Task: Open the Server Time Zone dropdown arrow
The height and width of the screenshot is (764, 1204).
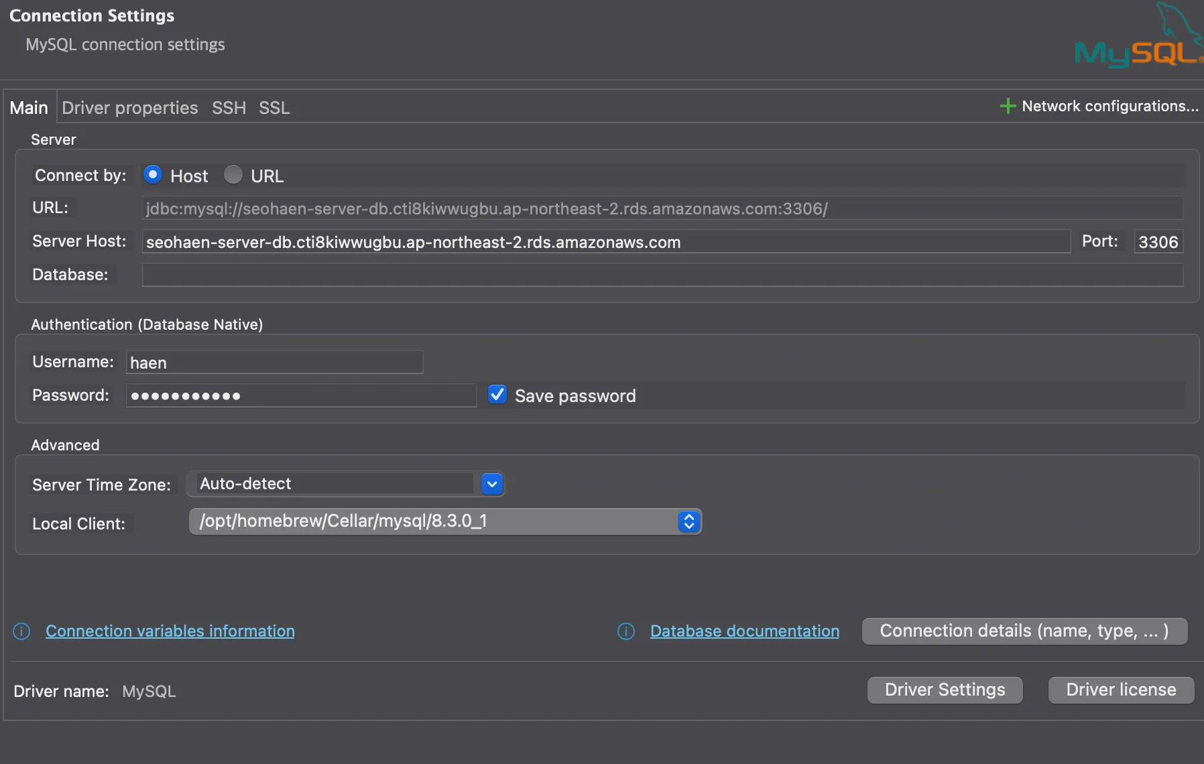Action: point(492,484)
